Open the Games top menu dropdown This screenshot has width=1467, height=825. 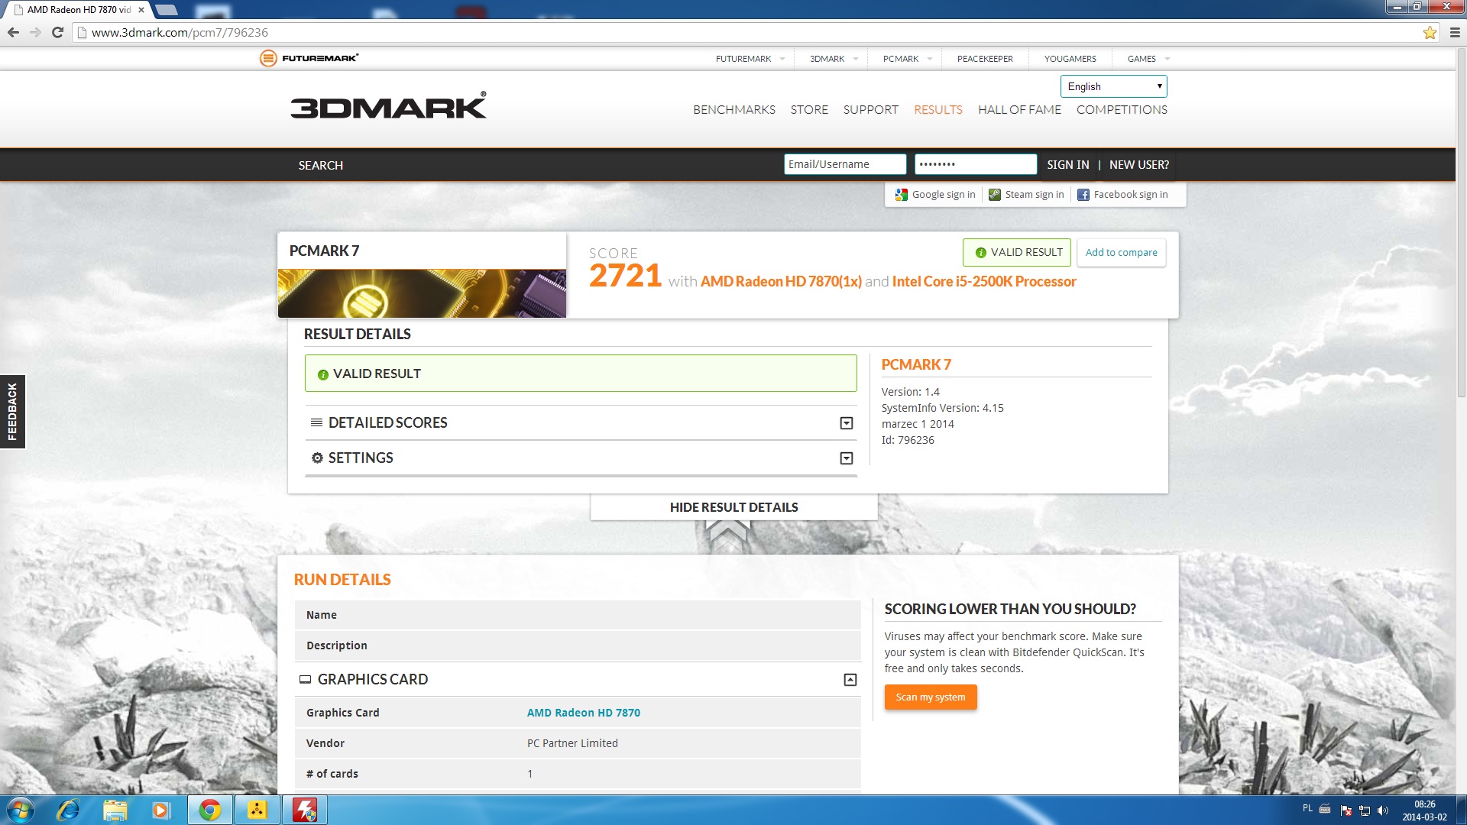click(x=1148, y=59)
